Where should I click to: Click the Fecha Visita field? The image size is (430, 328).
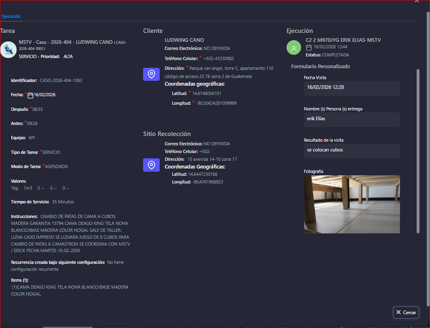click(351, 88)
